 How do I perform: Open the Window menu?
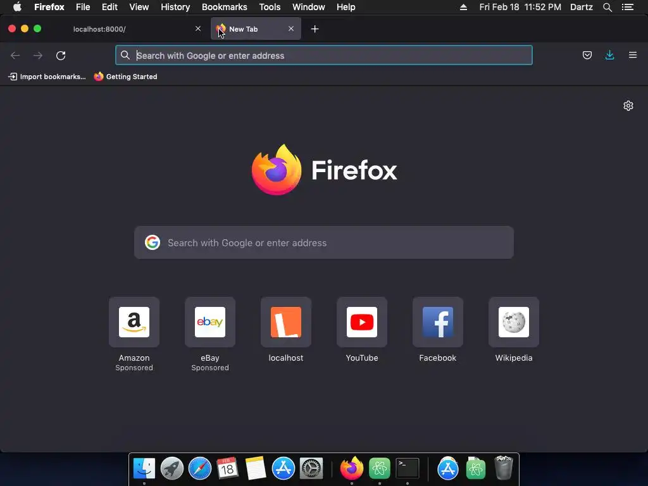tap(309, 7)
